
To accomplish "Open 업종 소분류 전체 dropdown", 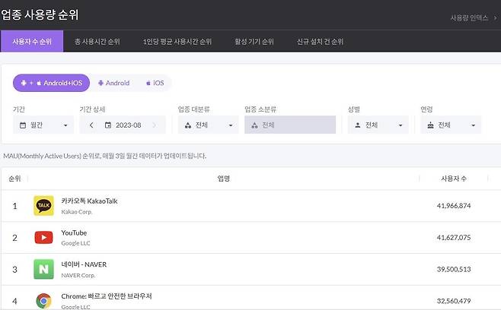I will (290, 125).
